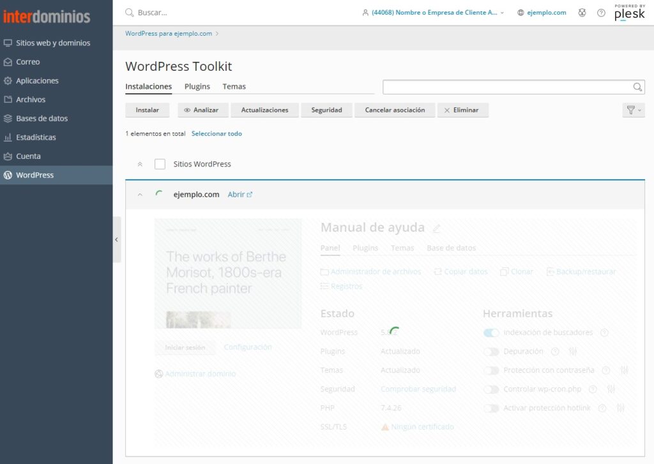Click breadcrumb chevron after WordPress para ejemplo.com
The width and height of the screenshot is (654, 464).
(x=217, y=33)
